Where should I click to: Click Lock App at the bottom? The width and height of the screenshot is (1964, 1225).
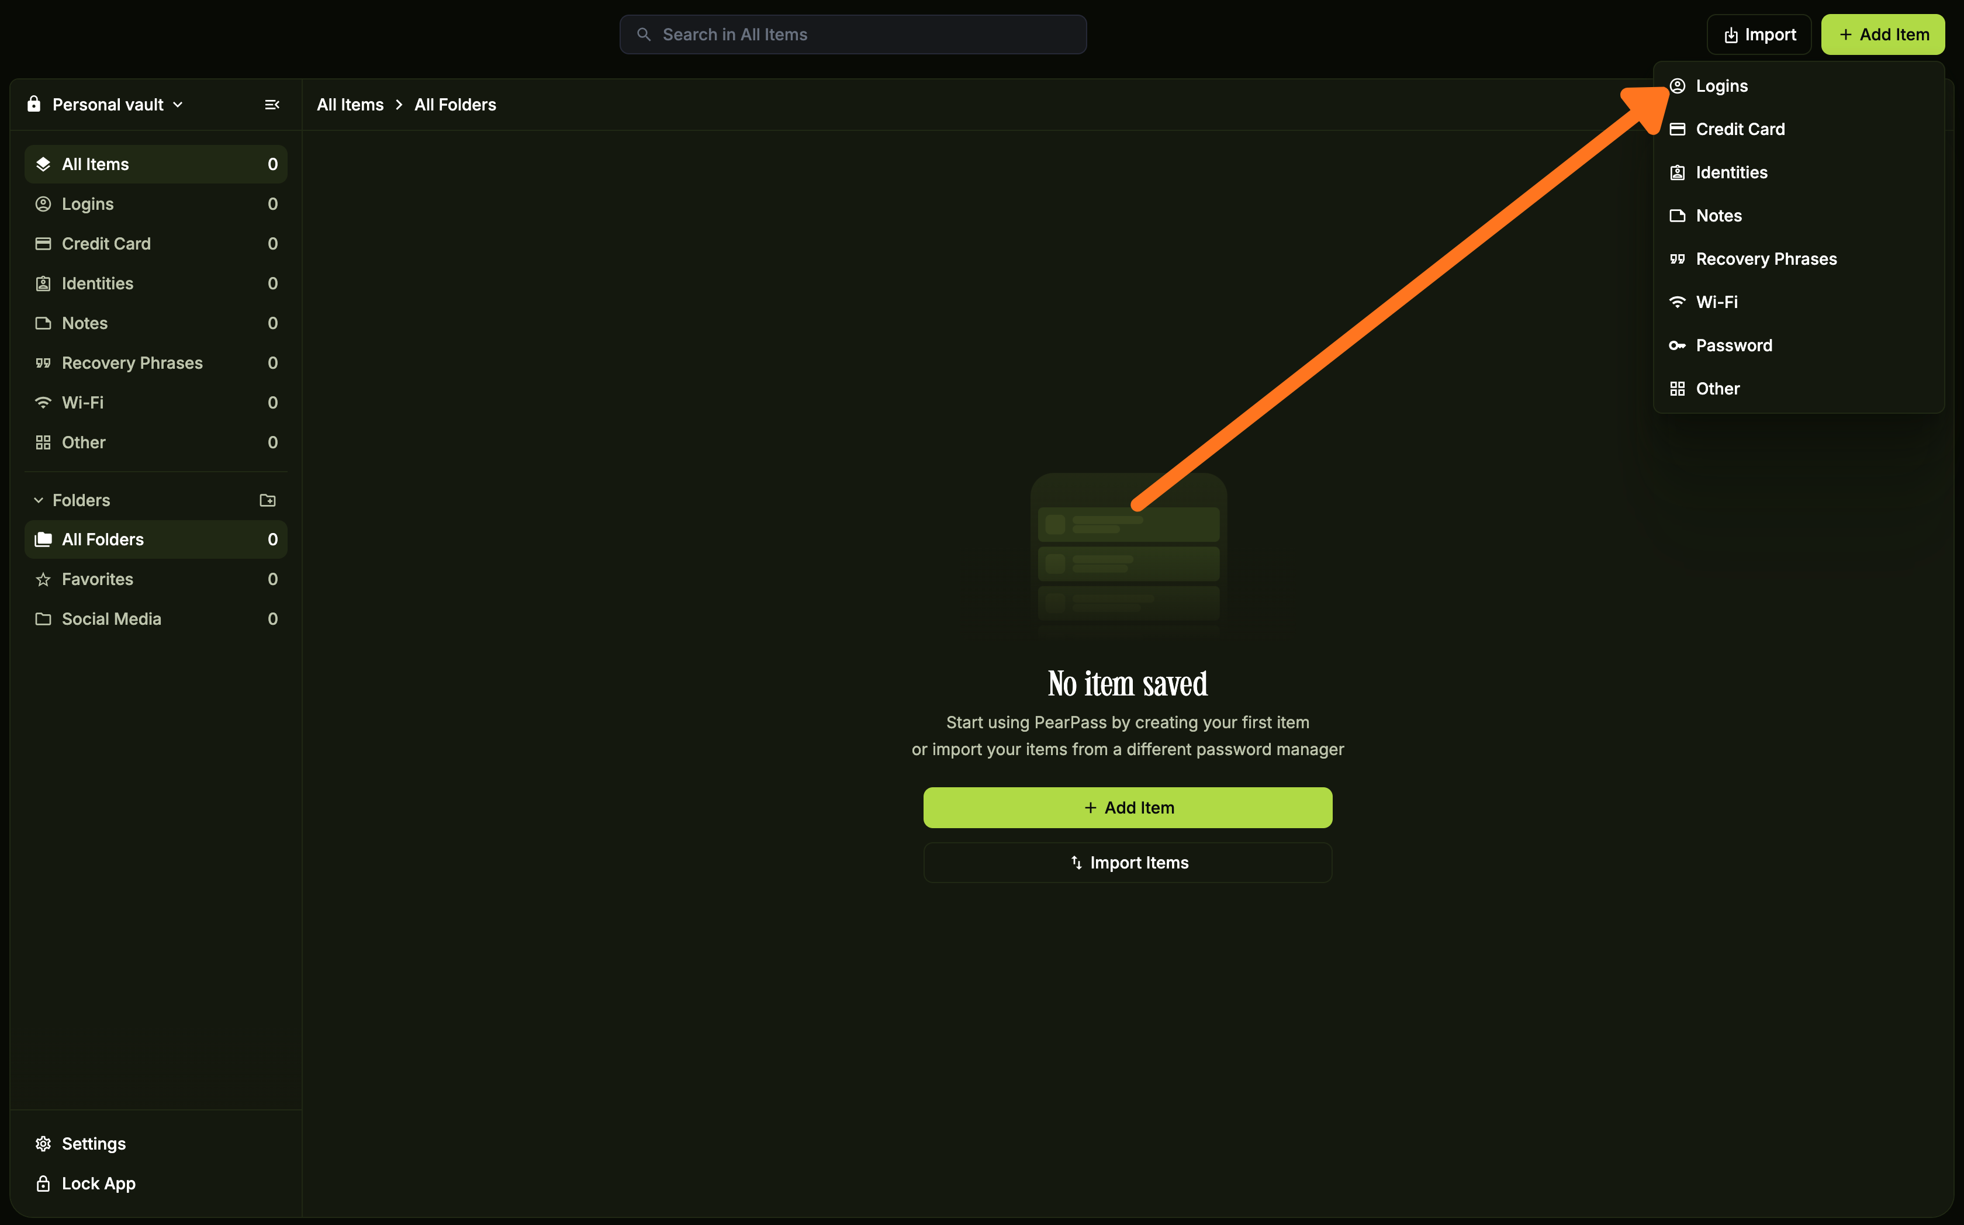pyautogui.click(x=98, y=1183)
